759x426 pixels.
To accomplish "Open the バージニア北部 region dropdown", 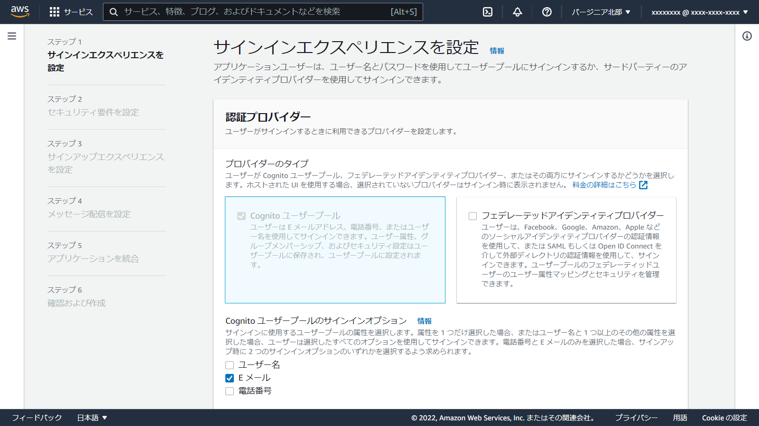I will 601,12.
